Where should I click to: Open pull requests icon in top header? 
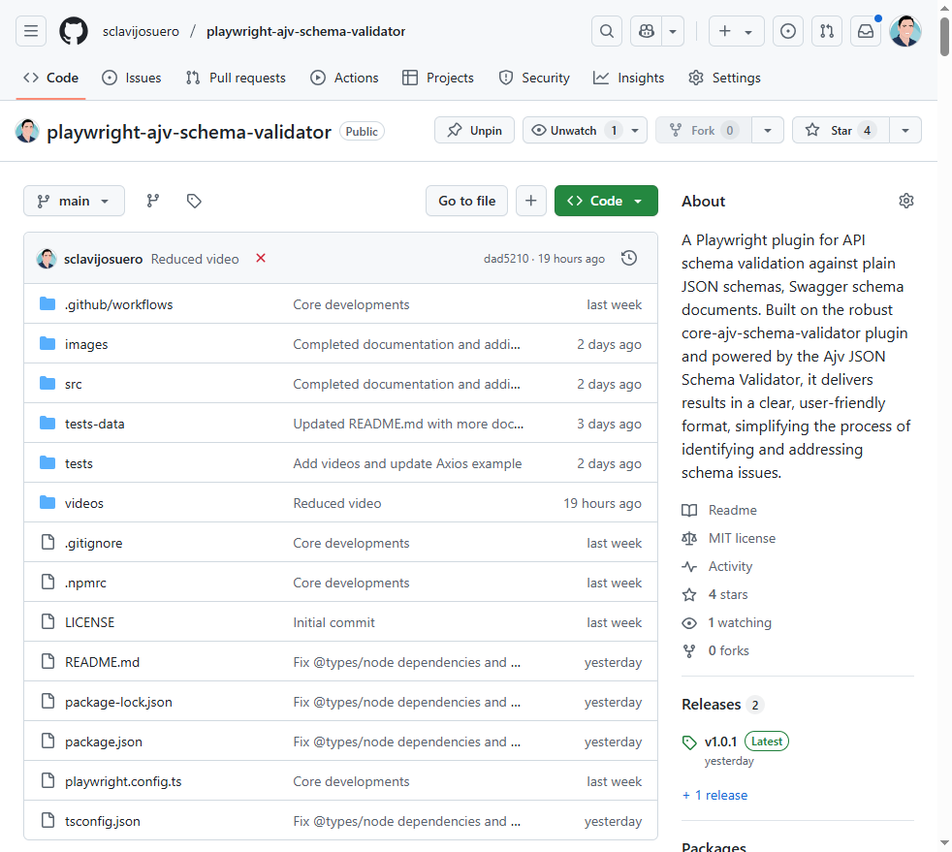tap(827, 31)
